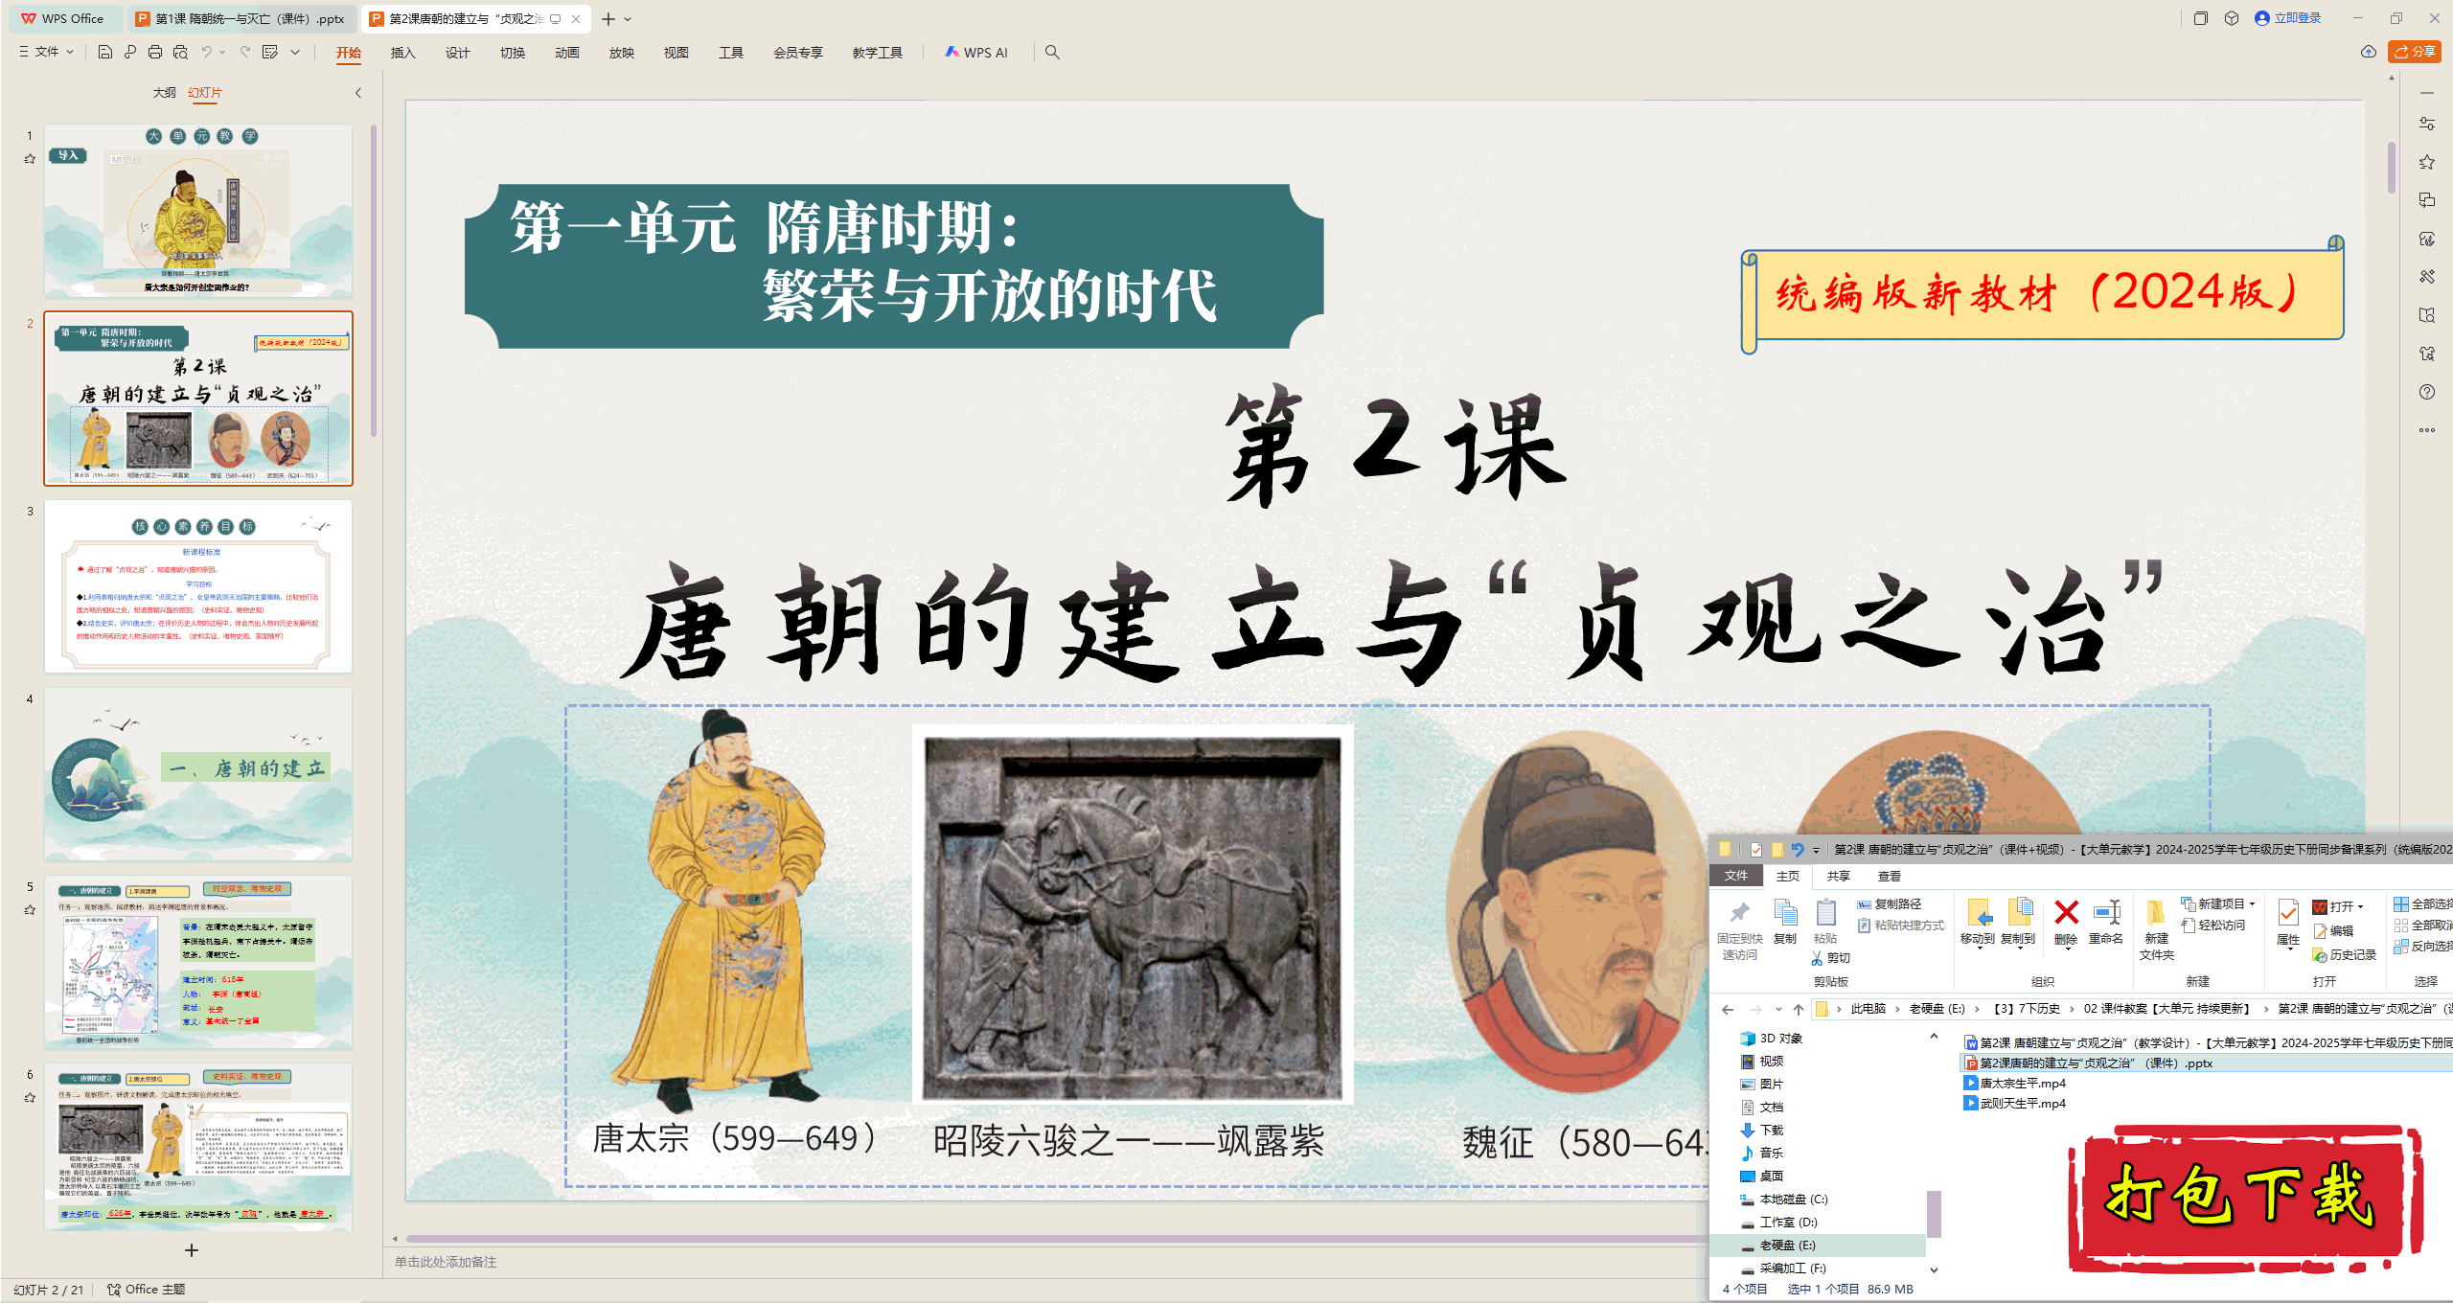Click the WPS AI button
2453x1303 pixels.
coord(976,53)
